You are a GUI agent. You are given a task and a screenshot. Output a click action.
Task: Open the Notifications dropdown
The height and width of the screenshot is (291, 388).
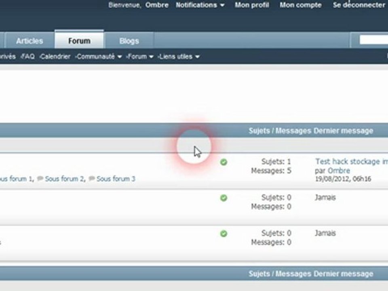200,5
